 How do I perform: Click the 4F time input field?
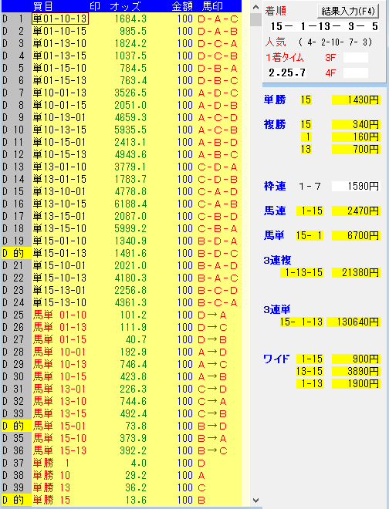(x=356, y=72)
